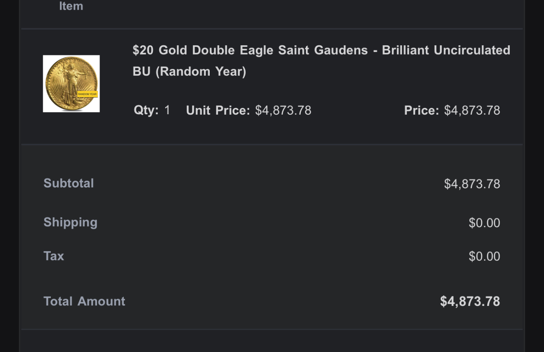The image size is (544, 352).
Task: Select the Tax amount $0.00
Action: pos(484,256)
